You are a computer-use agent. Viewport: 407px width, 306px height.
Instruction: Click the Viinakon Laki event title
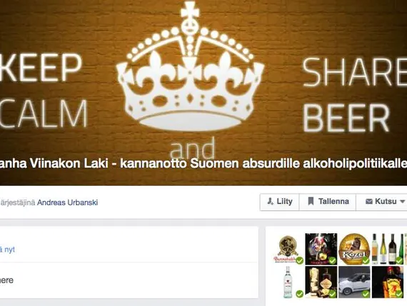(x=203, y=164)
